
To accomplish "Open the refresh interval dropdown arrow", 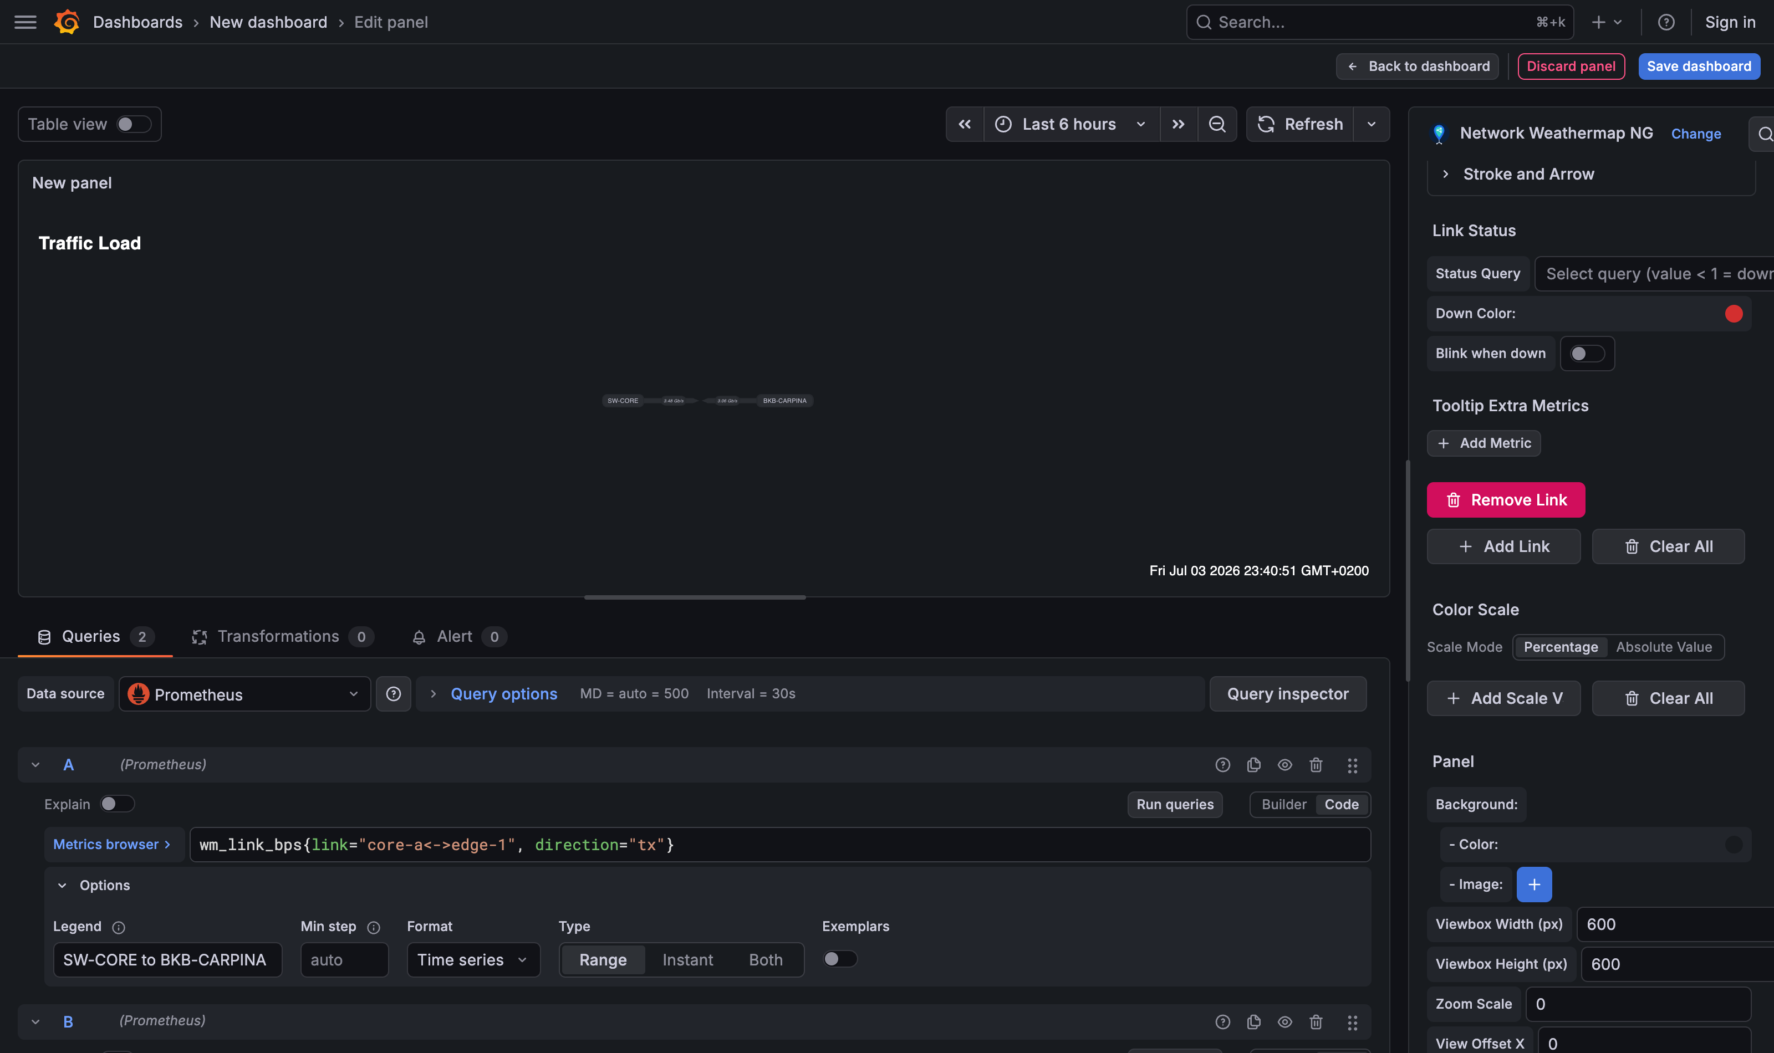I will tap(1371, 124).
